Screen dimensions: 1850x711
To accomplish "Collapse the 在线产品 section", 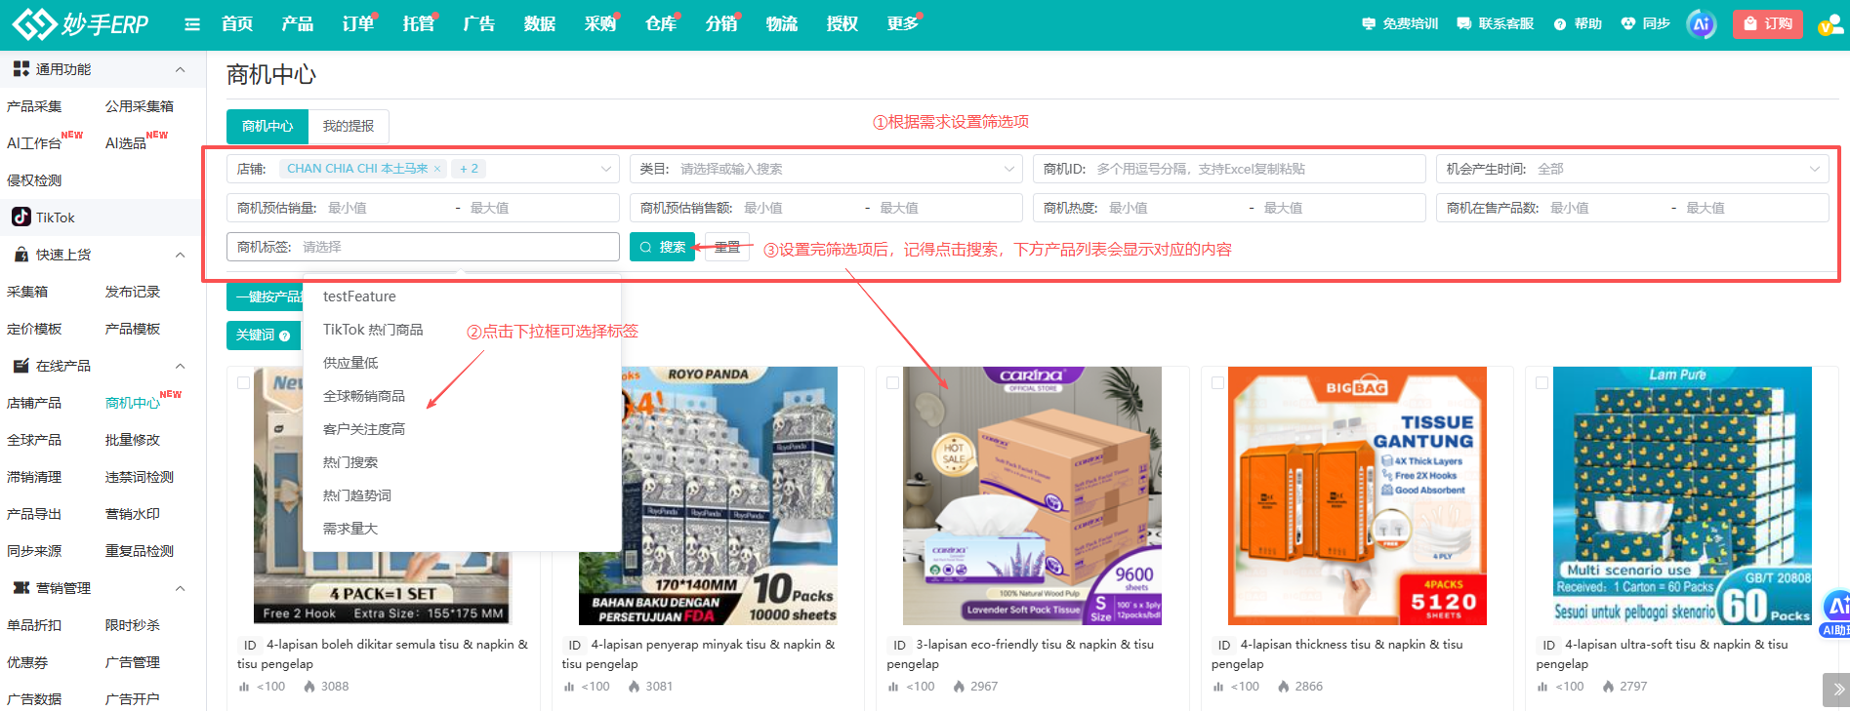I will tap(180, 366).
